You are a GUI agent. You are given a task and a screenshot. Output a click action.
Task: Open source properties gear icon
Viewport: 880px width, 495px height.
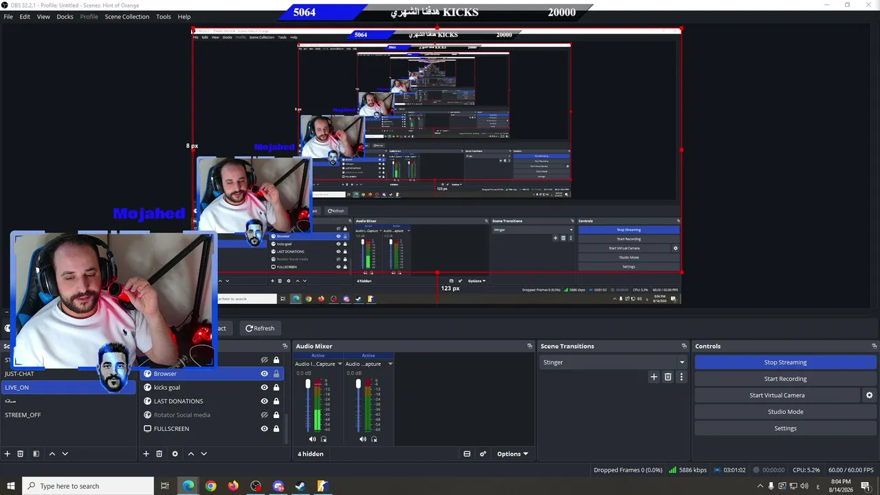pos(175,454)
